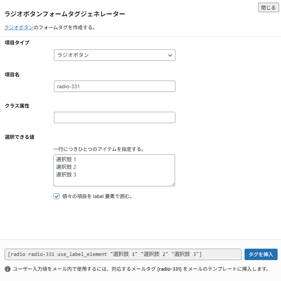The width and height of the screenshot is (281, 281).
Task: Click the 選択できる値 field label
Action: click(19, 137)
